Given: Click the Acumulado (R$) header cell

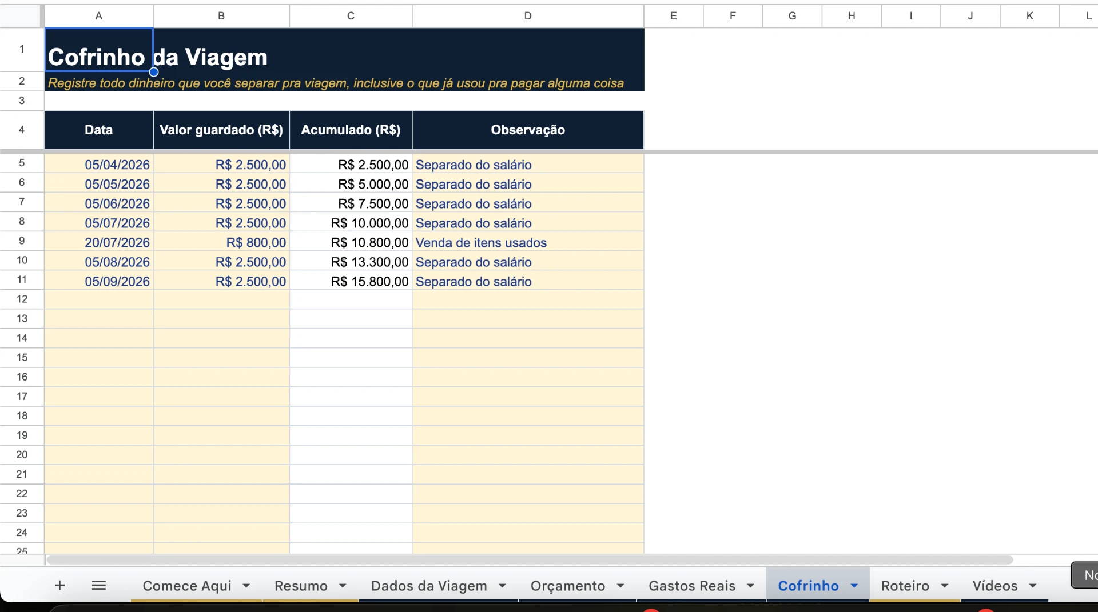Looking at the screenshot, I should pos(351,130).
